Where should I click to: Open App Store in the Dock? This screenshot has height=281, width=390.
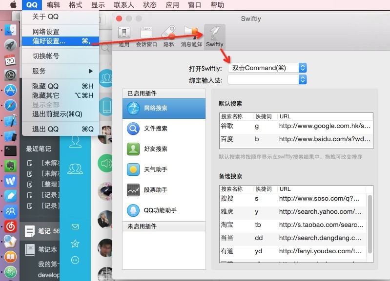pos(10,91)
